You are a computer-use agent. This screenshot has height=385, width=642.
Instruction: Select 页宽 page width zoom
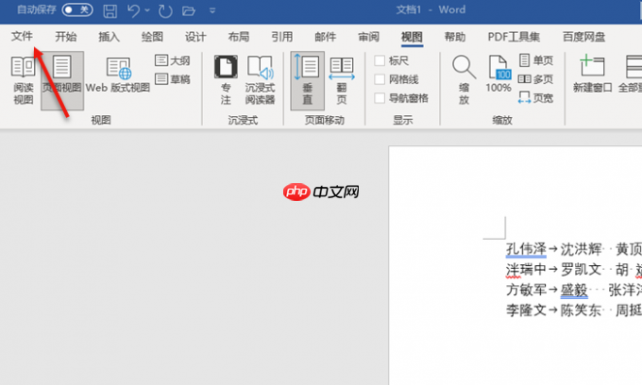tap(536, 98)
